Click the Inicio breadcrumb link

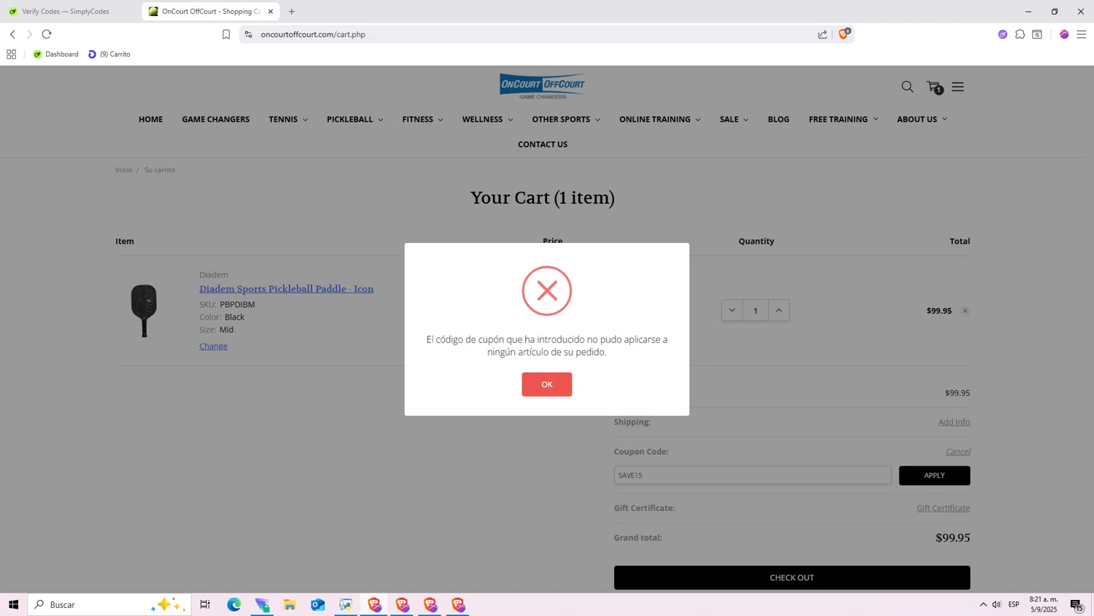click(x=123, y=169)
